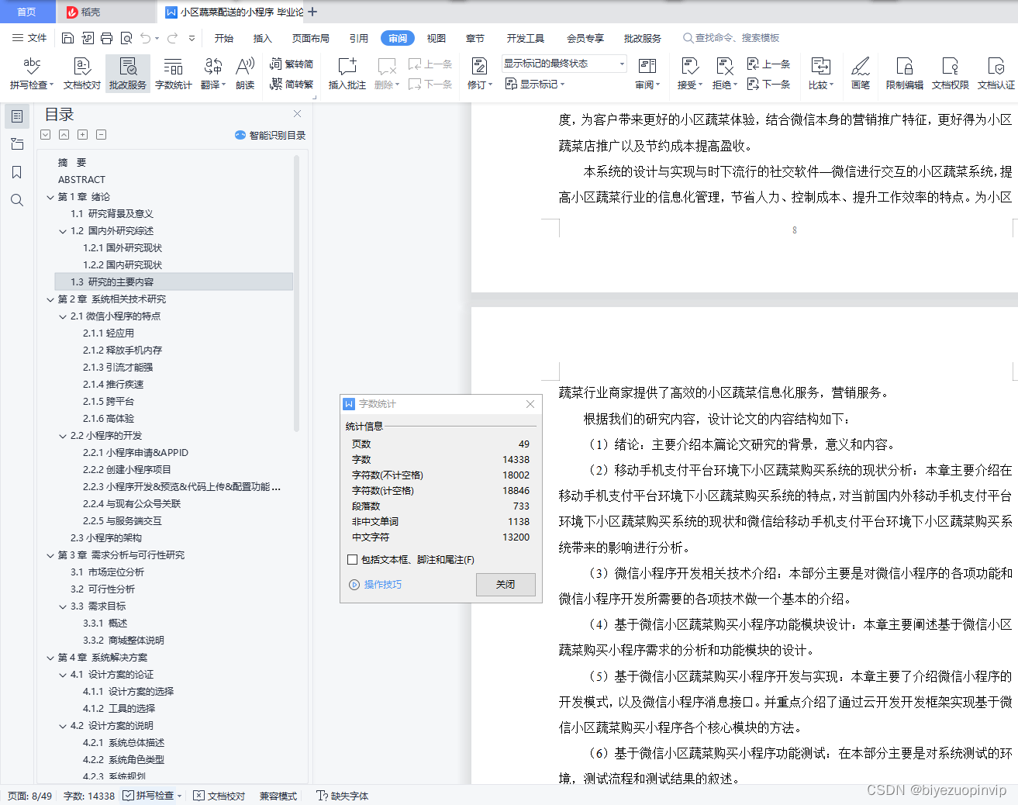Screen dimensions: 1018x805
Task: Go to previous revision (上一条) in changes group
Action: 768,64
